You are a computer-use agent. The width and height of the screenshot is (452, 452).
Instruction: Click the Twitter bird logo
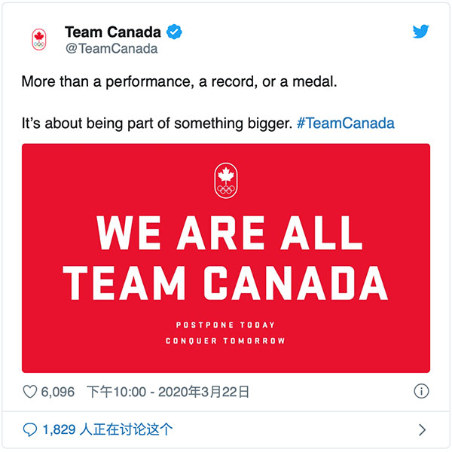pyautogui.click(x=420, y=32)
